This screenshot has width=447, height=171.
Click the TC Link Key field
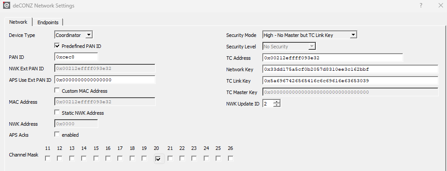350,81
